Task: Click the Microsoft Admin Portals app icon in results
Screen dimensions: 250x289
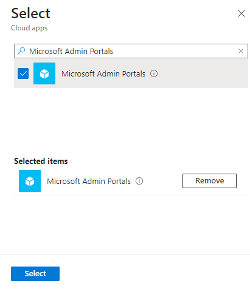Action: click(44, 73)
